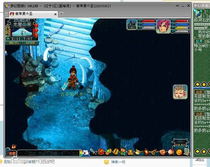
Task: Open the handshake friends icon
Action: click(163, 152)
